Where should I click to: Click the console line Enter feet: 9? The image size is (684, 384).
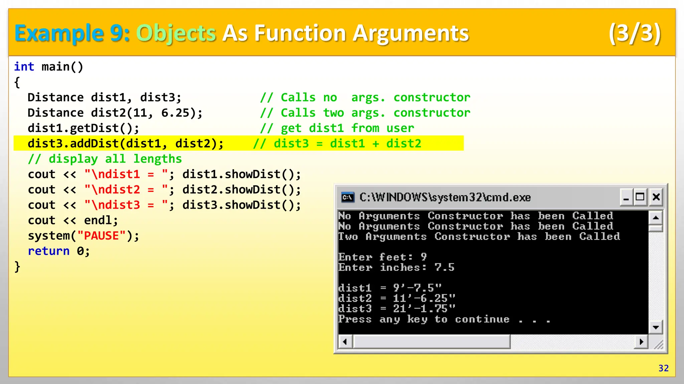[x=383, y=257]
